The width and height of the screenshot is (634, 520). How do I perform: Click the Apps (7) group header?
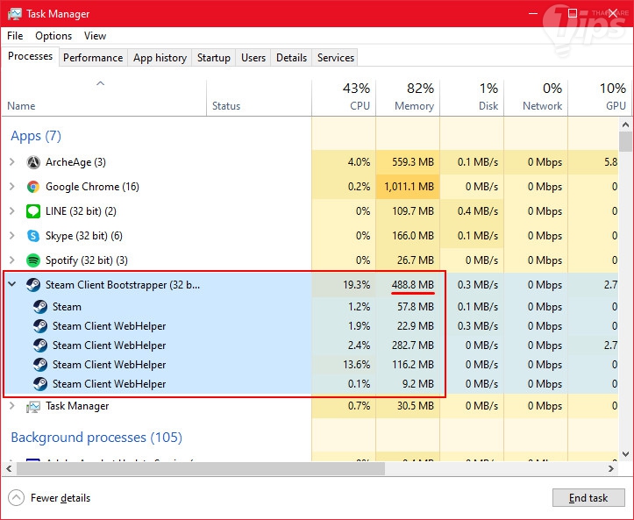(x=36, y=136)
